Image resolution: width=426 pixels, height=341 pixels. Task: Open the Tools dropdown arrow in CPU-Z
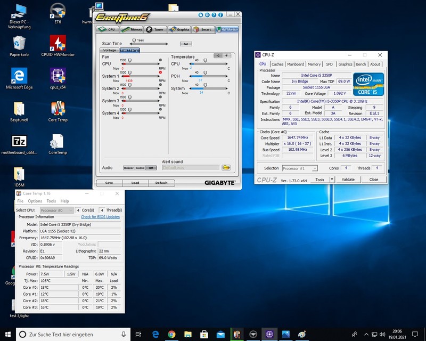(332, 180)
